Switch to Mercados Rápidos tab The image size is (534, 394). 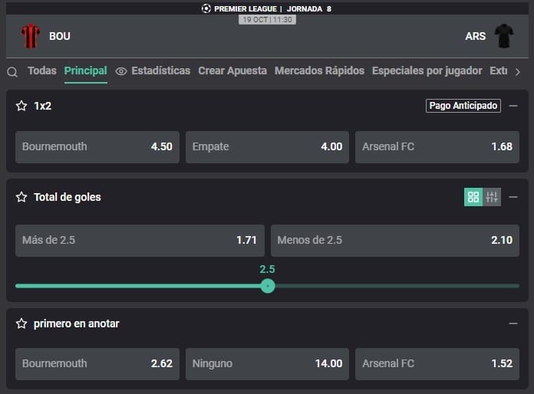pos(319,71)
